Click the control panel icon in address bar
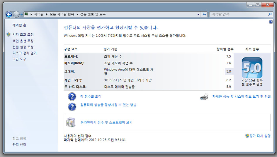Viewport: 277px width, 157px height. click(x=26, y=14)
